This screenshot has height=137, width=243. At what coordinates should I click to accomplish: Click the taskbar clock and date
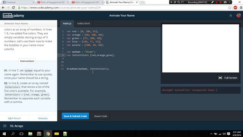click(237, 134)
